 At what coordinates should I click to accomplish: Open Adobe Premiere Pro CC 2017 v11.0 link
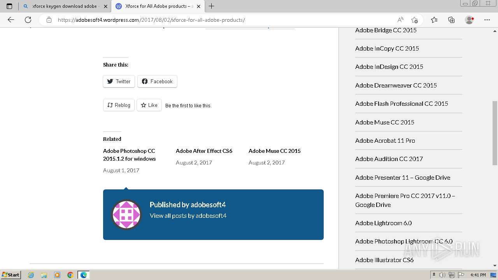point(405,200)
